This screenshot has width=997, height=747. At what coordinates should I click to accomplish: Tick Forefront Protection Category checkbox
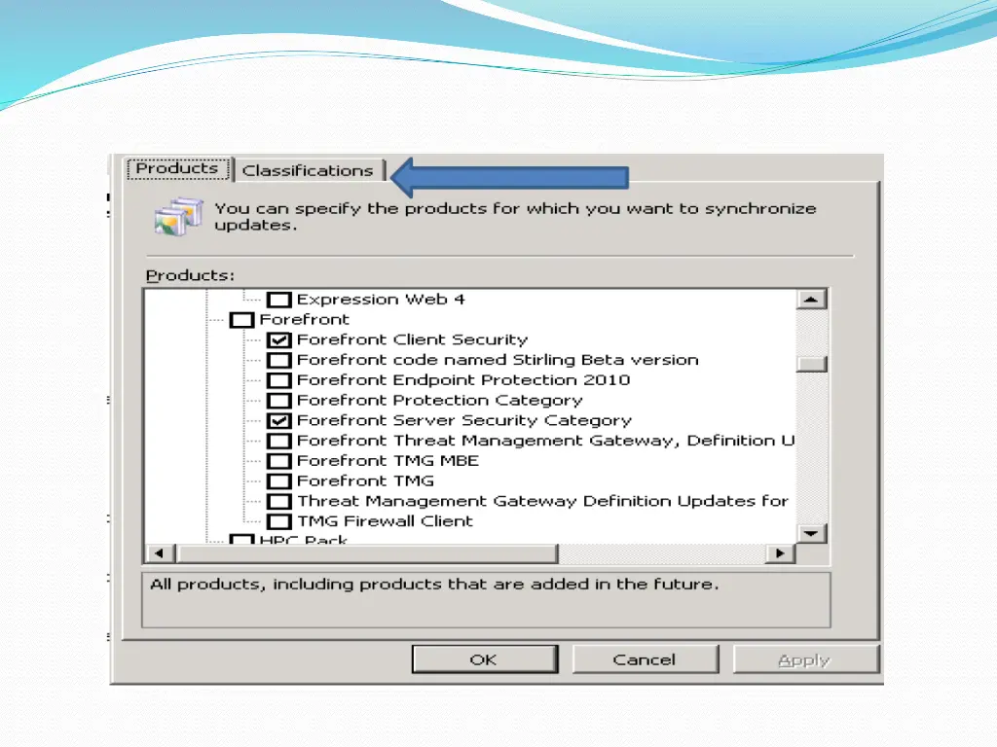point(279,401)
